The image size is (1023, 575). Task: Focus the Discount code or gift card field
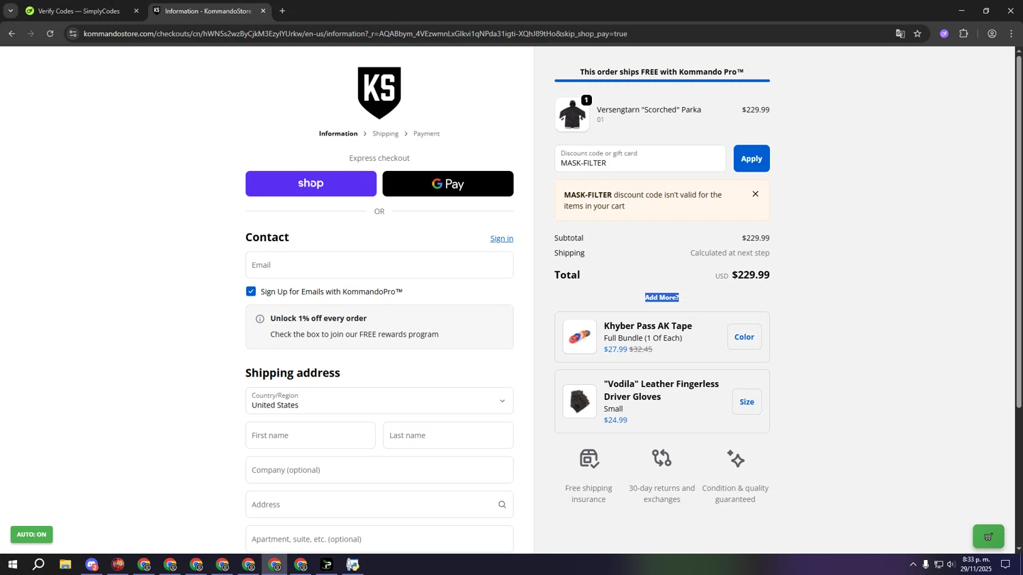(640, 159)
